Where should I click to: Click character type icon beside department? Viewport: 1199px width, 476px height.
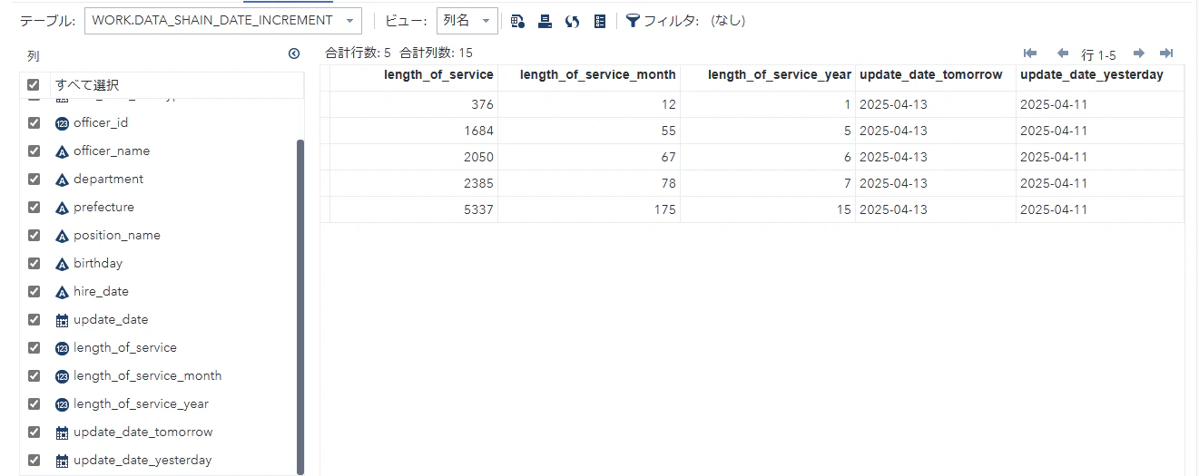click(x=62, y=180)
